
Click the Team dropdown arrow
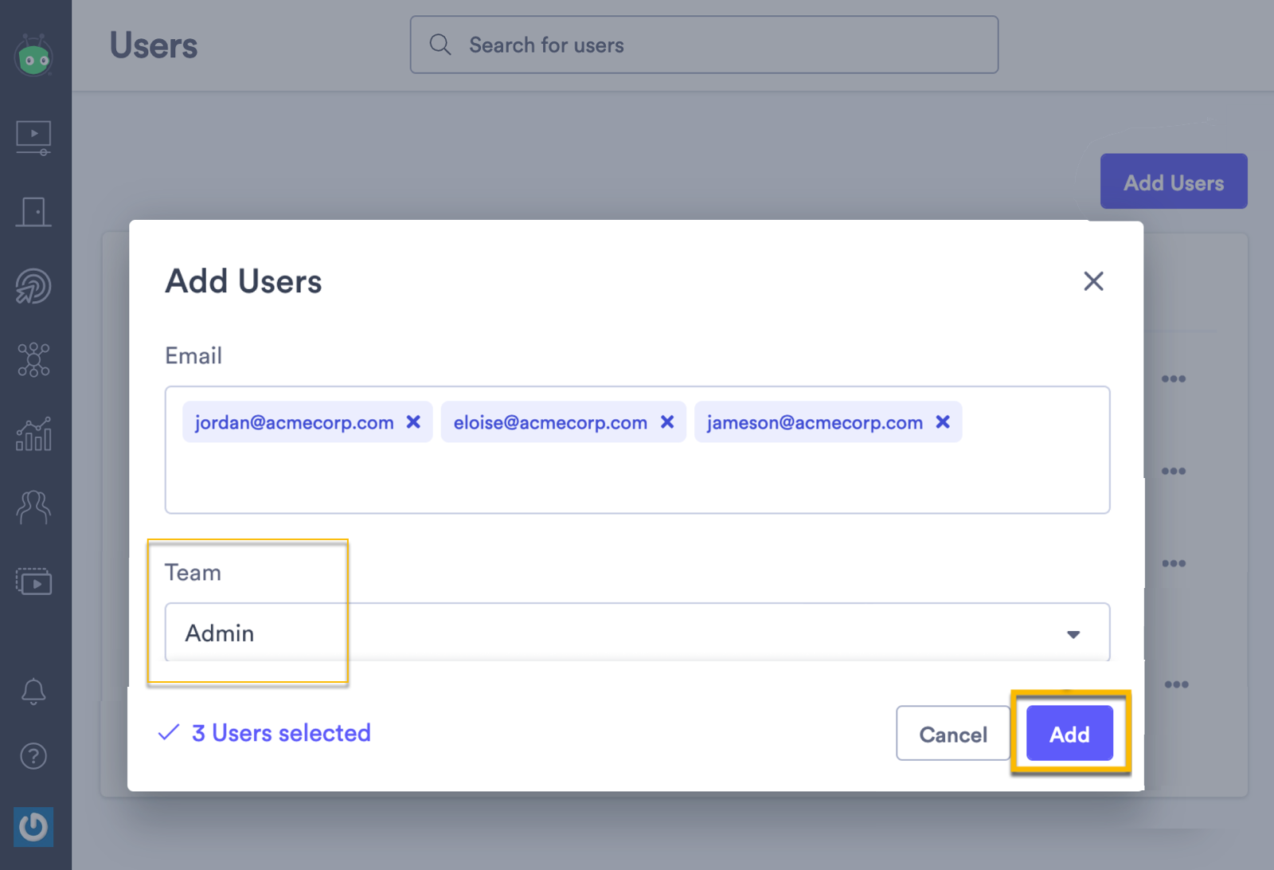click(x=1074, y=633)
